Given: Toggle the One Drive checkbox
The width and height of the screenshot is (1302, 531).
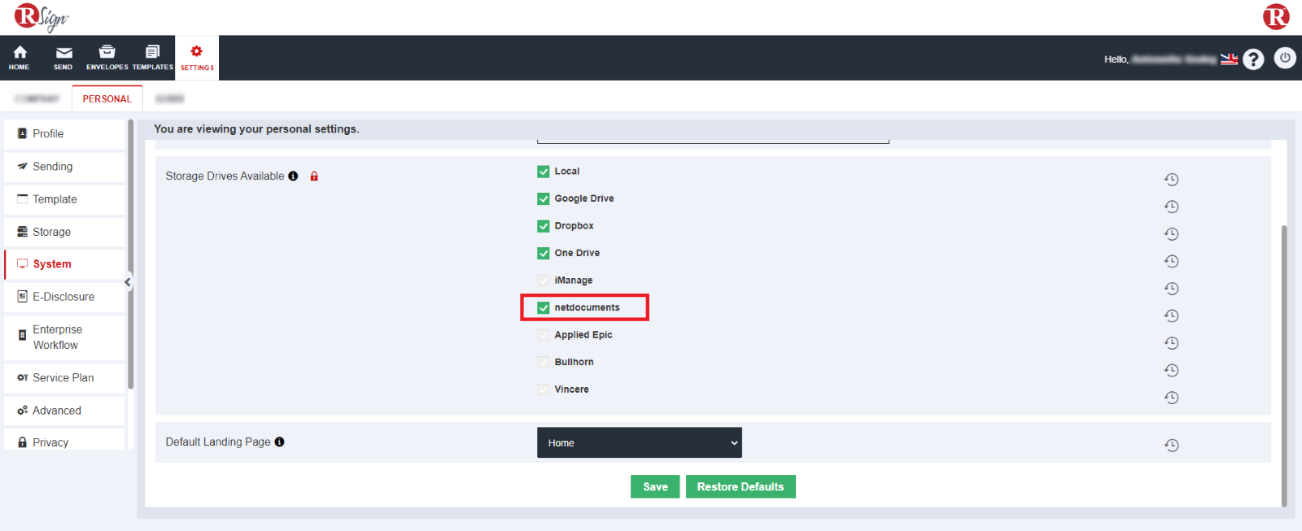Looking at the screenshot, I should [544, 253].
